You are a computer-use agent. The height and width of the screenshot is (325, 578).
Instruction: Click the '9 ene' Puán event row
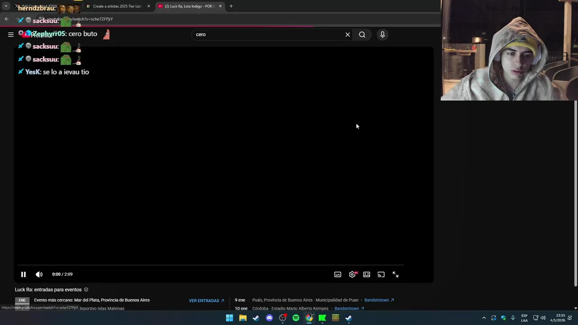tap(314, 300)
